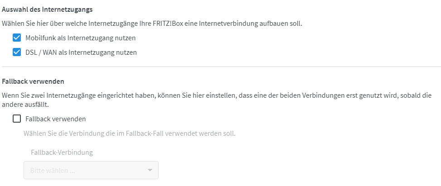Viewport: 441px width, 186px height.
Task: Enable the Fallback verwenden checkbox
Action: coord(17,119)
